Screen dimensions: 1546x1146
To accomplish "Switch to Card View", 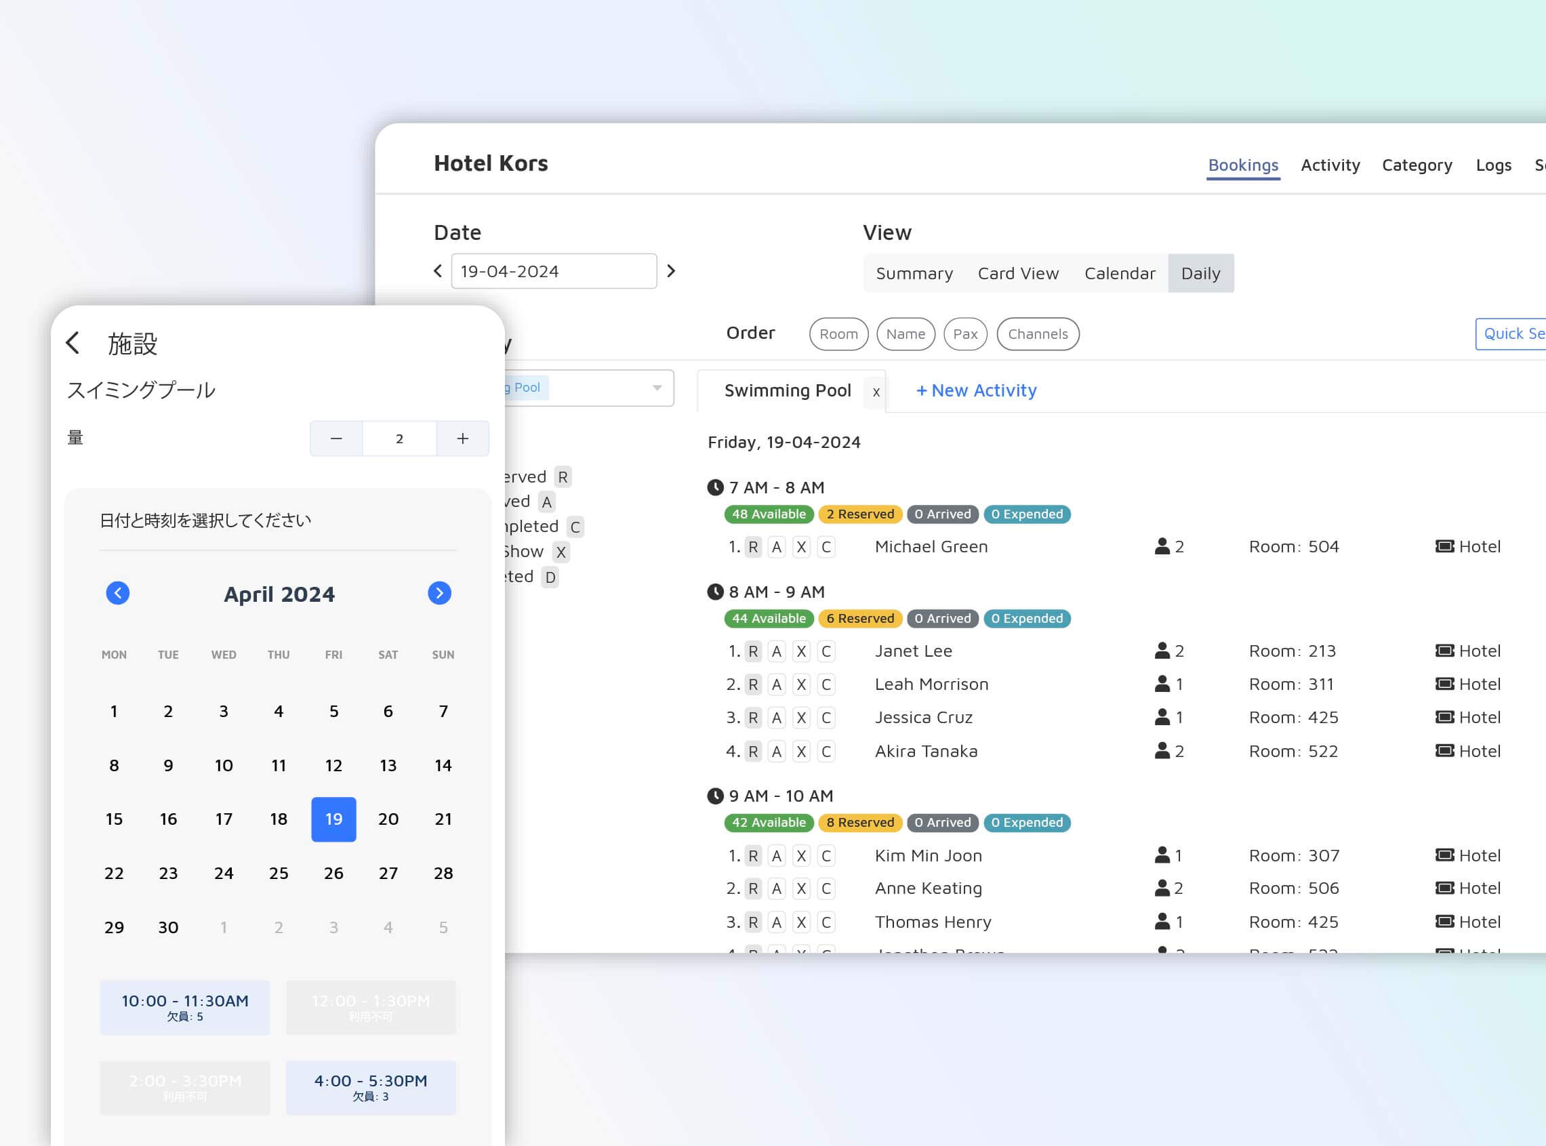I will [1018, 273].
